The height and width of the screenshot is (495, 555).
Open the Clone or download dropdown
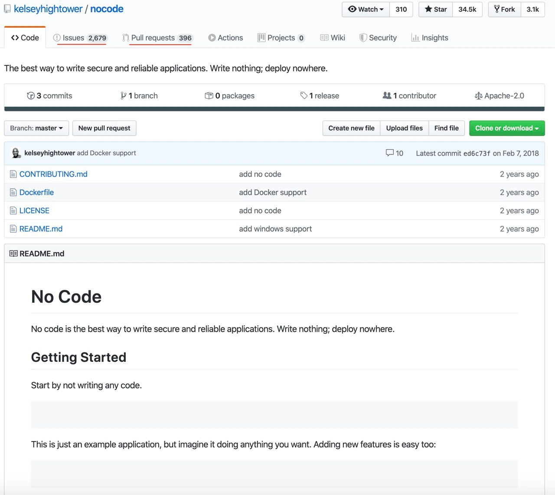(x=507, y=128)
